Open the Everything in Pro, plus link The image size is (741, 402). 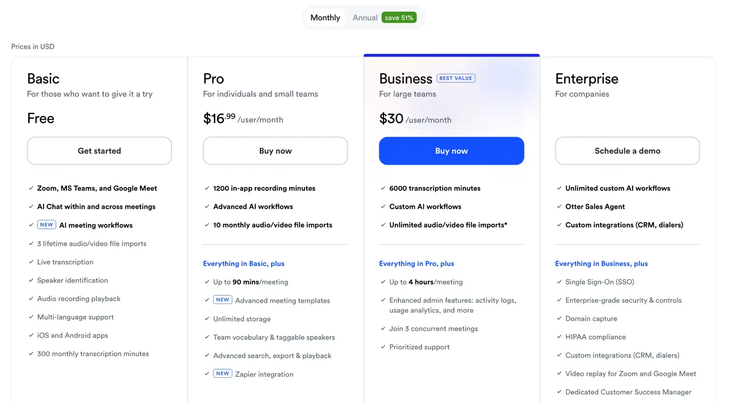(x=416, y=263)
